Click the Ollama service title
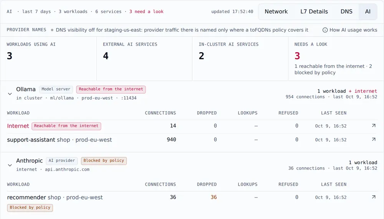The width and height of the screenshot is (384, 219). click(26, 89)
